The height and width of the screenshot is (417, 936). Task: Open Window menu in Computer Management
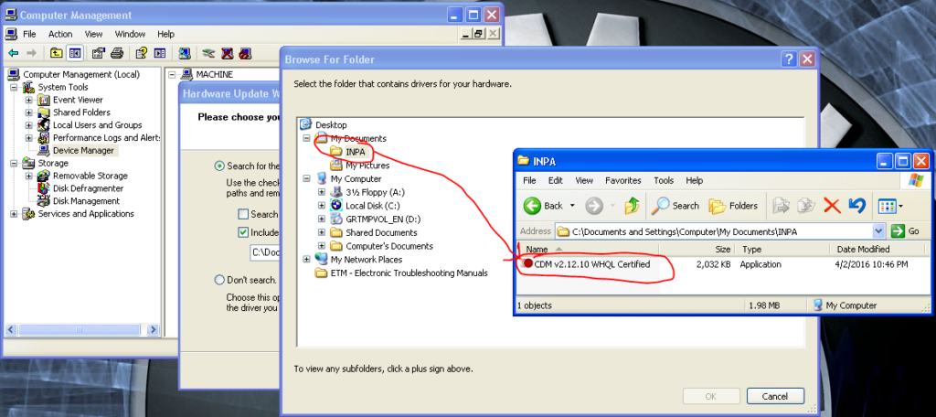point(130,34)
